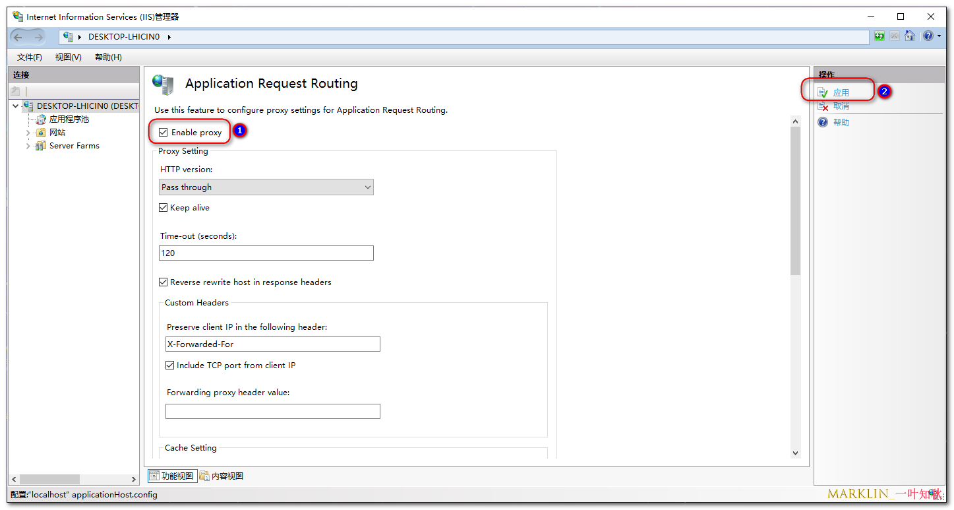Viewport: 954px width, 510px height.
Task: Uncheck the Keep alive checkbox
Action: coord(164,208)
